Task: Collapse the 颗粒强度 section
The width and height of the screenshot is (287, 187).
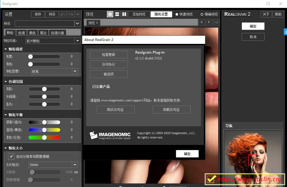Action: coord(5,49)
